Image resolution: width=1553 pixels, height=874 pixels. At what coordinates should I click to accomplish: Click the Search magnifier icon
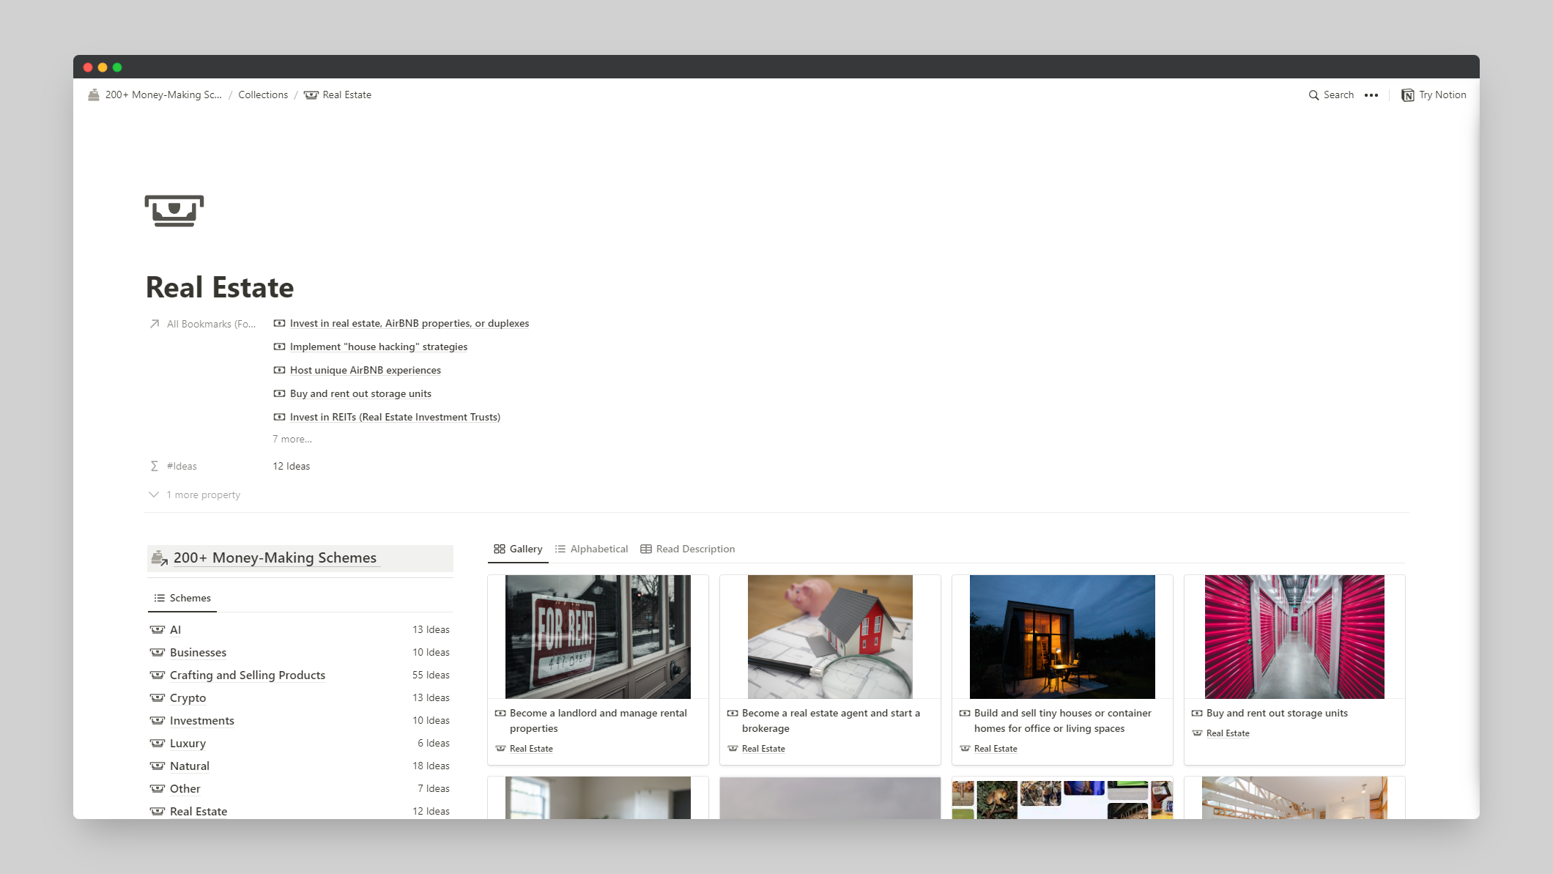[x=1313, y=95]
